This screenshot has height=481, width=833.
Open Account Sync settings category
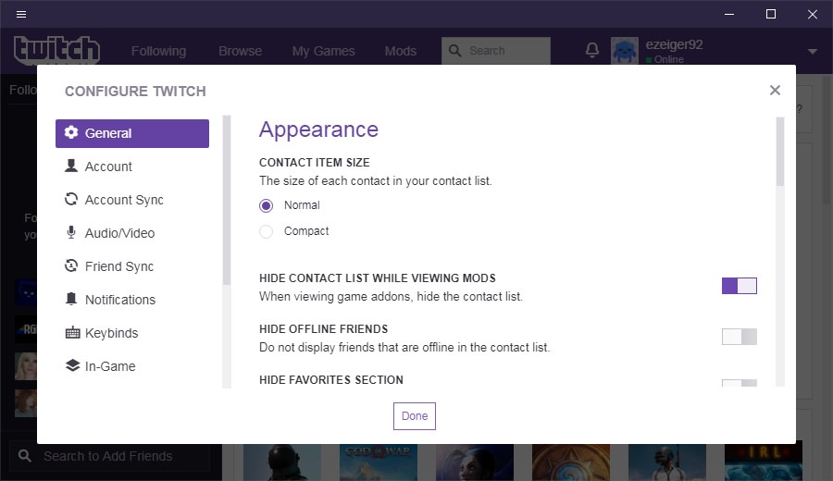132,200
